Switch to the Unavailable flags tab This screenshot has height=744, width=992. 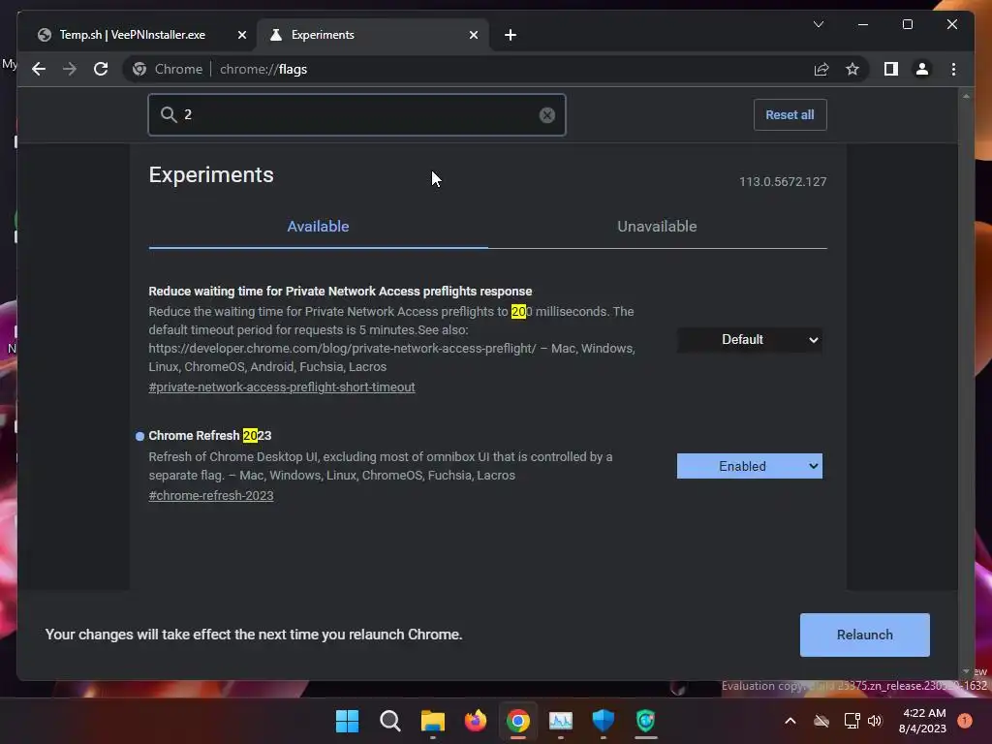657,227
